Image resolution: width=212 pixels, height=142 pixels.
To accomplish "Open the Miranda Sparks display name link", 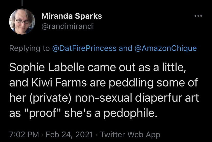I will (x=72, y=16).
